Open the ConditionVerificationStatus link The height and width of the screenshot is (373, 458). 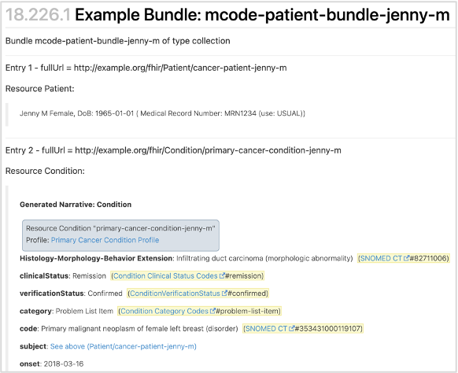click(175, 294)
